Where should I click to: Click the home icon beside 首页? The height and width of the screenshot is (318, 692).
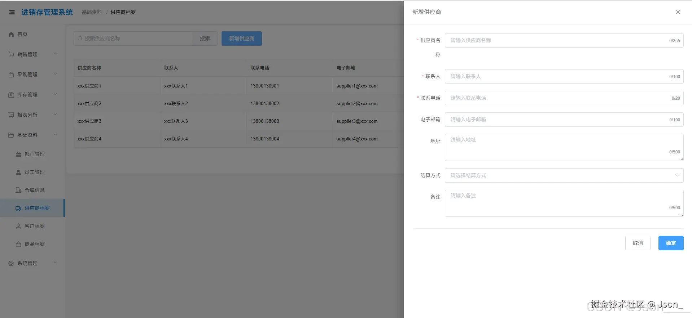[11, 34]
